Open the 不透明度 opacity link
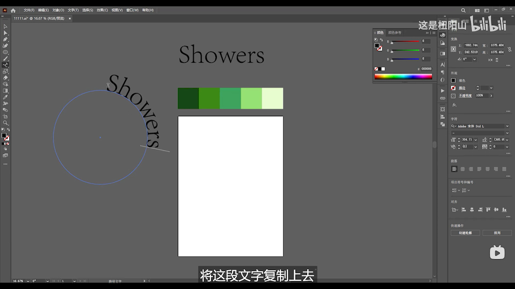This screenshot has width=515, height=289. pos(465,96)
